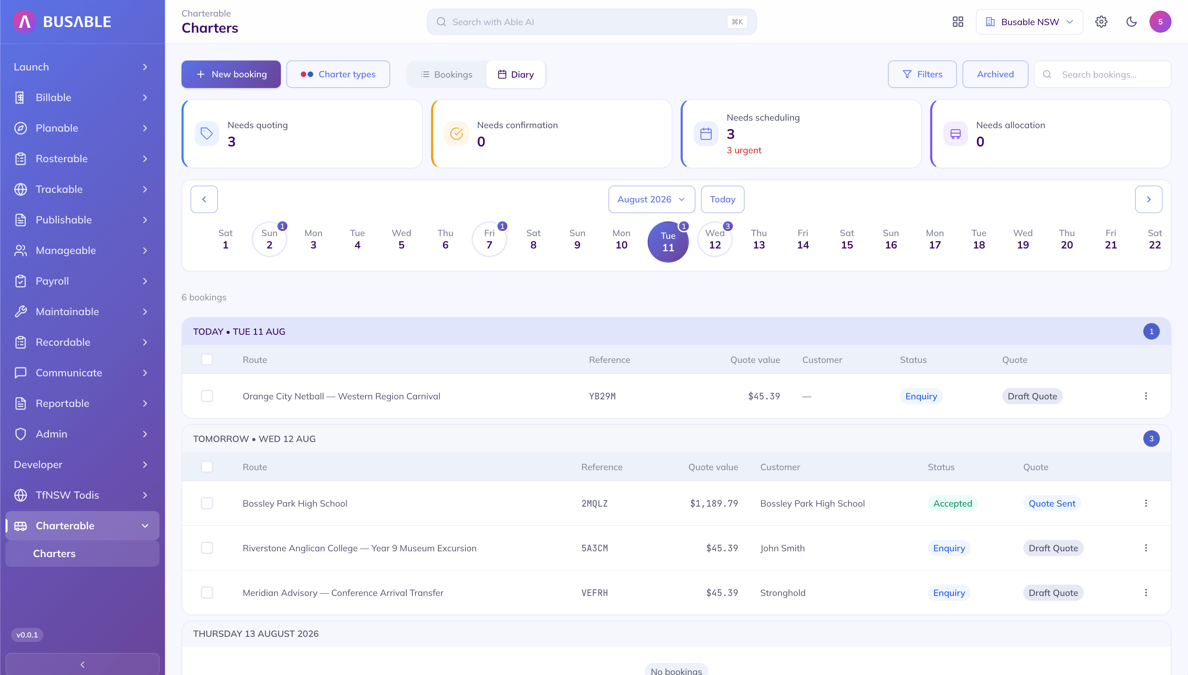Image resolution: width=1188 pixels, height=675 pixels.
Task: Go to next dates in diary
Action: [1148, 199]
